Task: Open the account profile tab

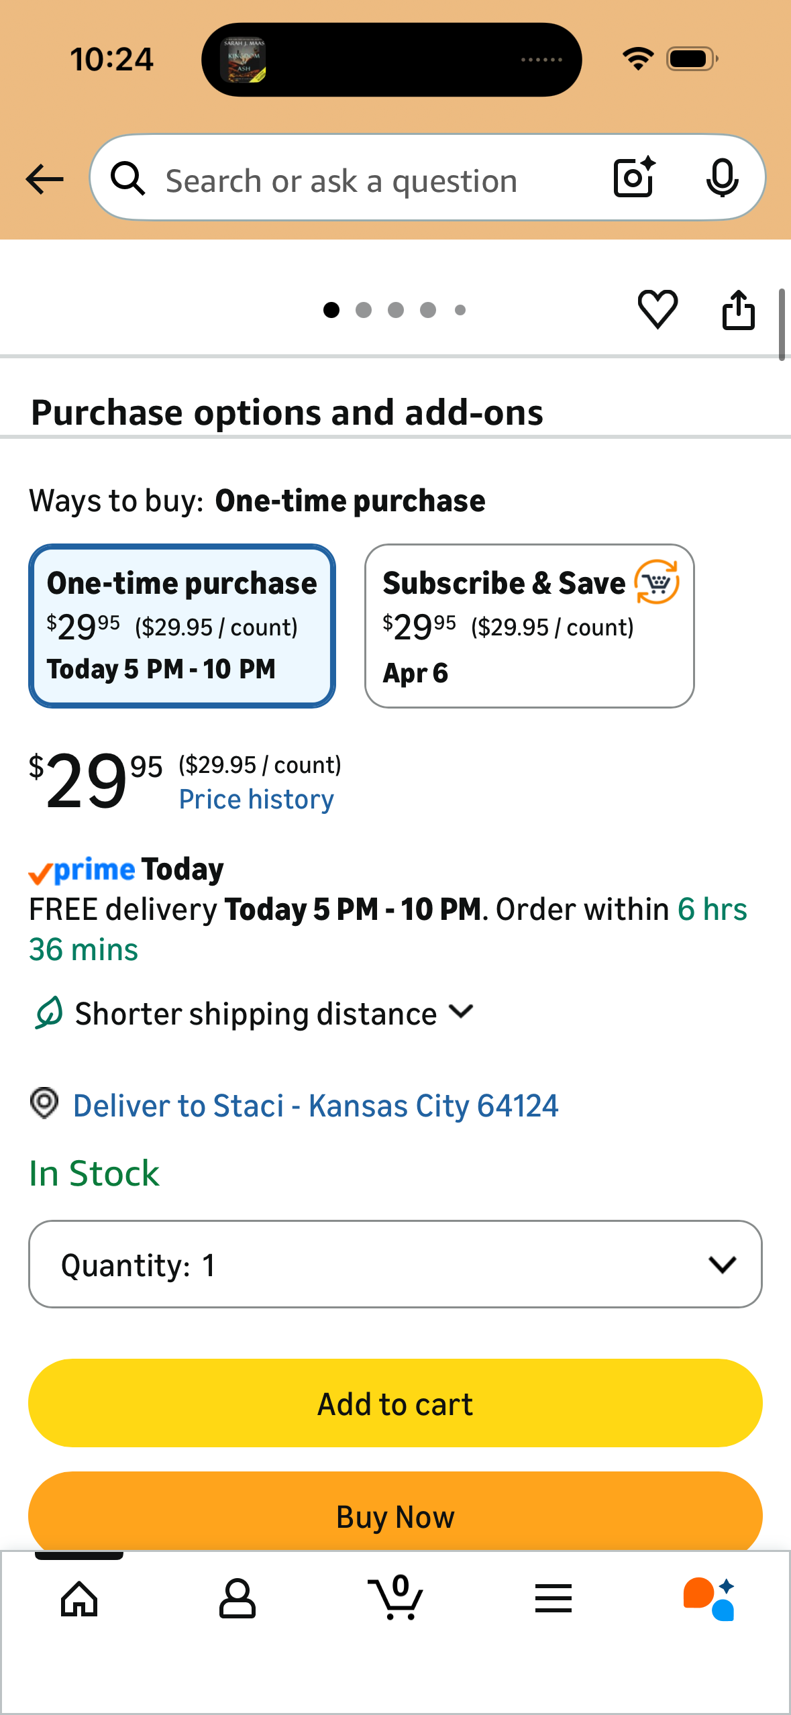Action: click(238, 1598)
